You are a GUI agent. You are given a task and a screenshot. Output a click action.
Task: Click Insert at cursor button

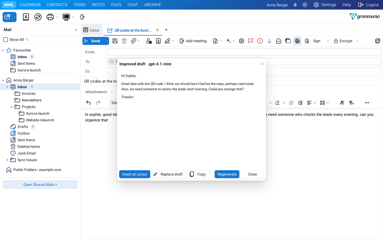pyautogui.click(x=135, y=174)
